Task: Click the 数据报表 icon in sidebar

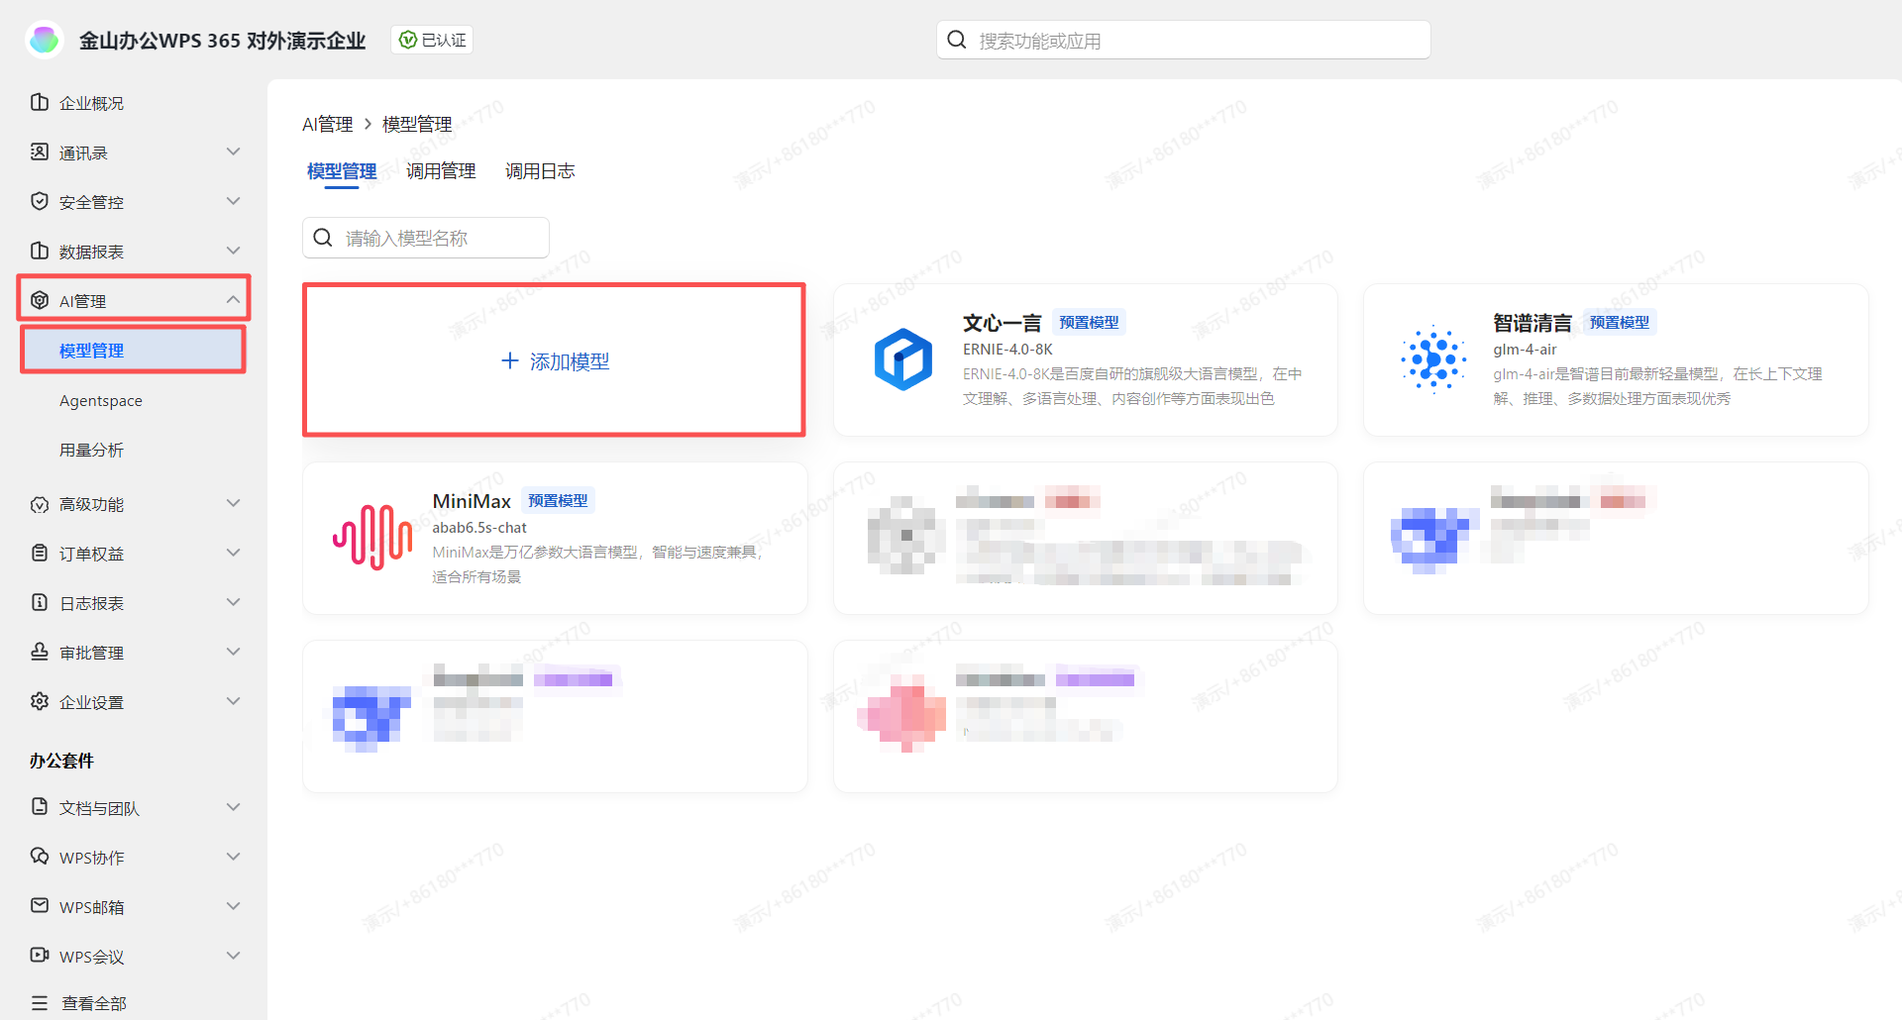Action: [40, 251]
